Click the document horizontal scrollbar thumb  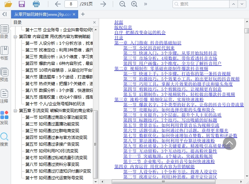click(163, 182)
